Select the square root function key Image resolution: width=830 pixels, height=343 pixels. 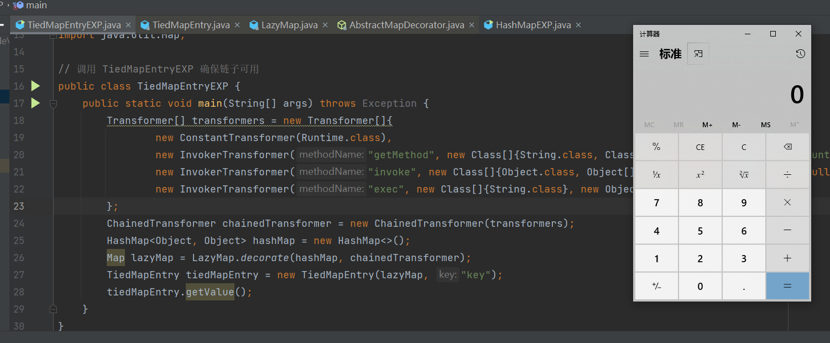[744, 174]
